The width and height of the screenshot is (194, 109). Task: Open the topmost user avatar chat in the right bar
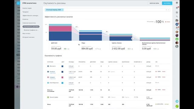point(177,21)
